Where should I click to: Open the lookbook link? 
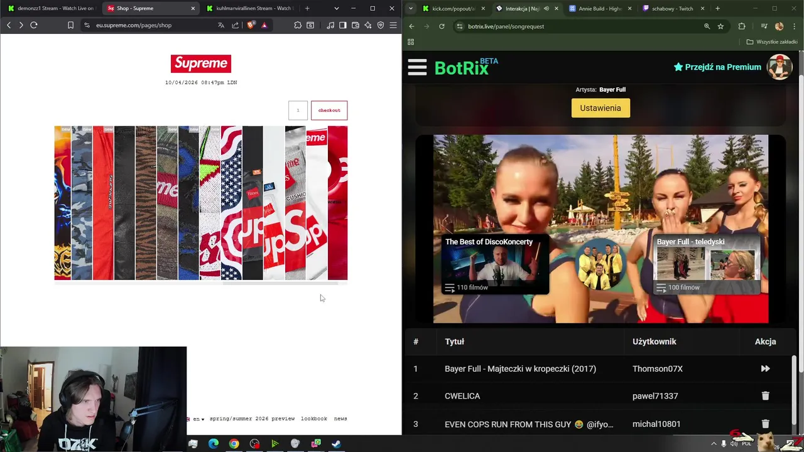click(314, 419)
